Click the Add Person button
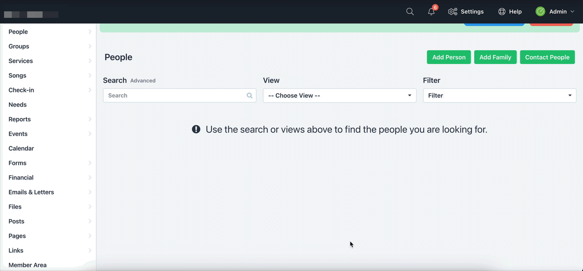This screenshot has width=583, height=271. [448, 57]
